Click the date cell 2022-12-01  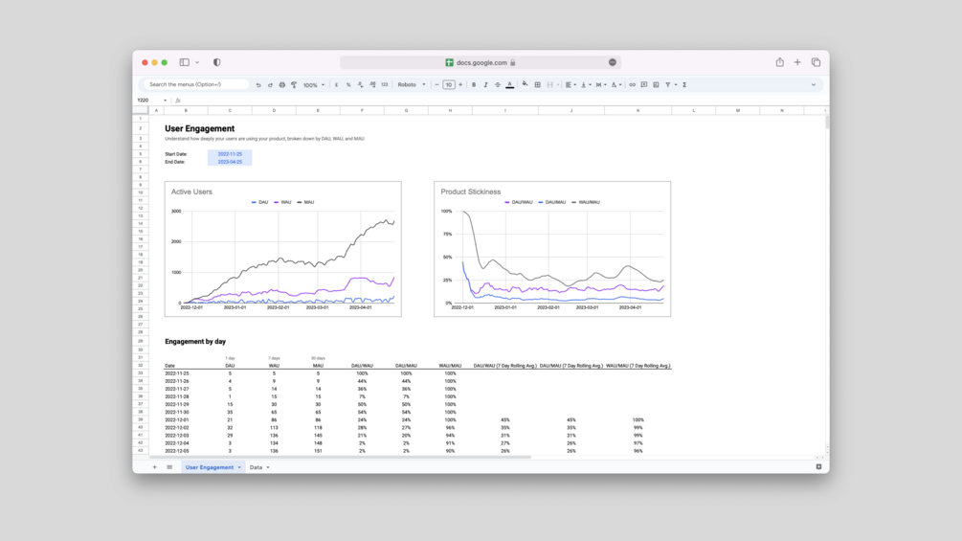[x=177, y=419]
